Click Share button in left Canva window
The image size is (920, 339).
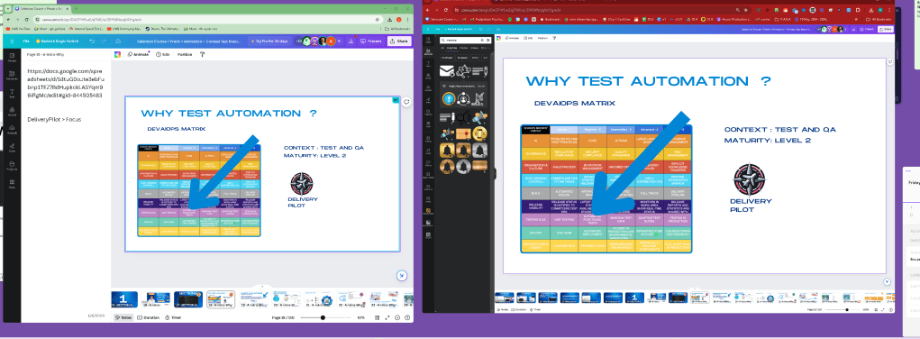click(399, 41)
